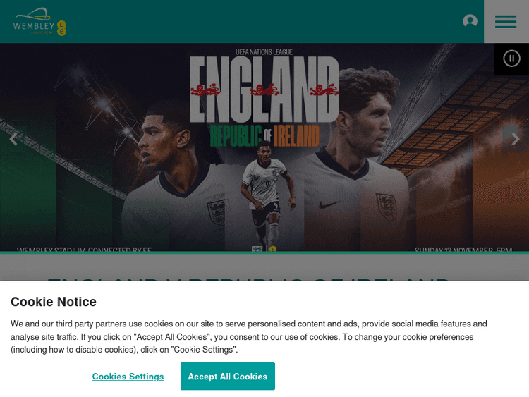Click the England crest on left shirt
The height and width of the screenshot is (397, 529).
216,212
